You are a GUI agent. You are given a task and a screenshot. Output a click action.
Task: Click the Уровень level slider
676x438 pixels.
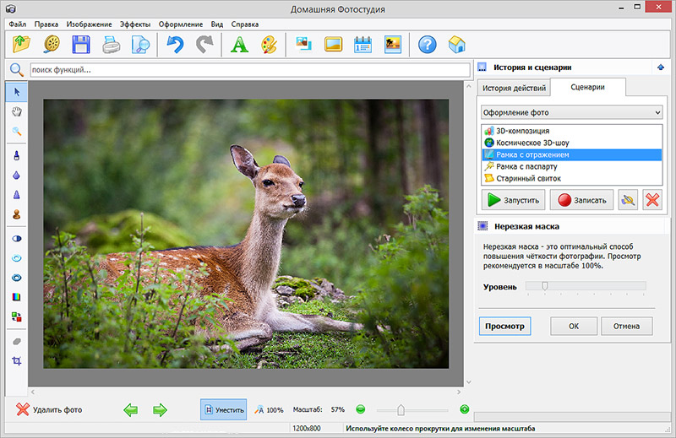545,286
